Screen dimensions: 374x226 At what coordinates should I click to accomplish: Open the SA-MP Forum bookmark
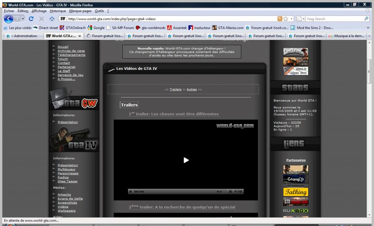(120, 28)
